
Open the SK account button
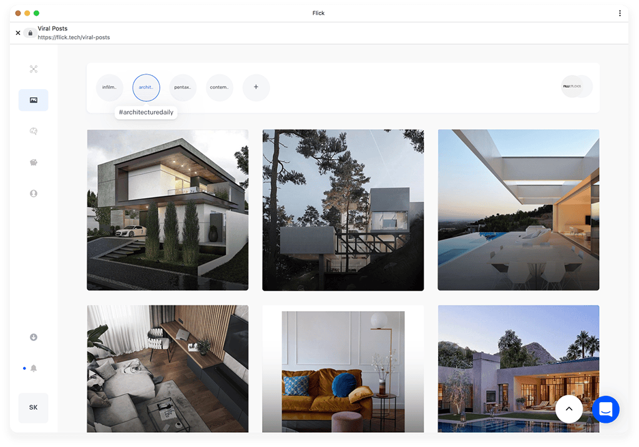[x=34, y=408]
